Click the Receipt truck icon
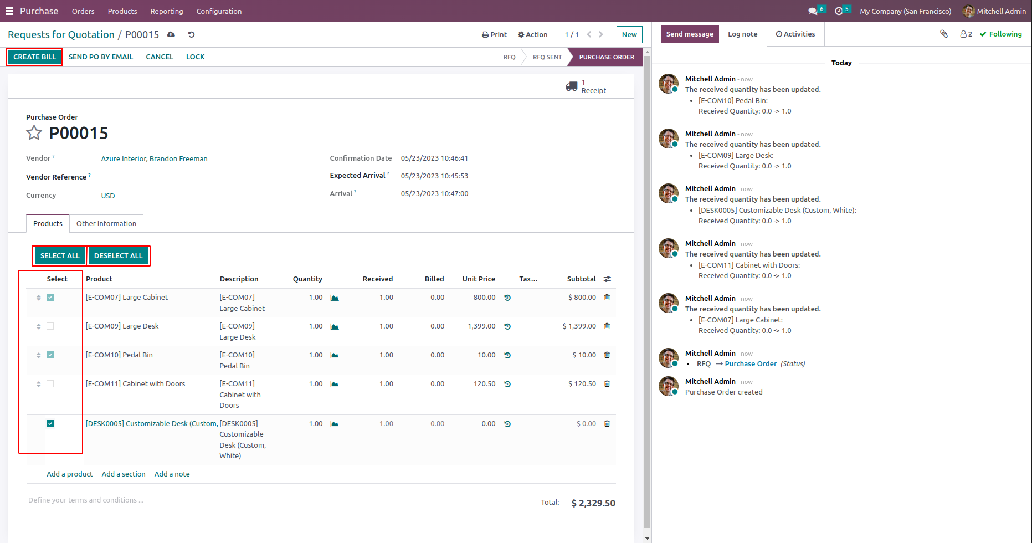Viewport: 1032px width, 543px height. click(x=571, y=86)
